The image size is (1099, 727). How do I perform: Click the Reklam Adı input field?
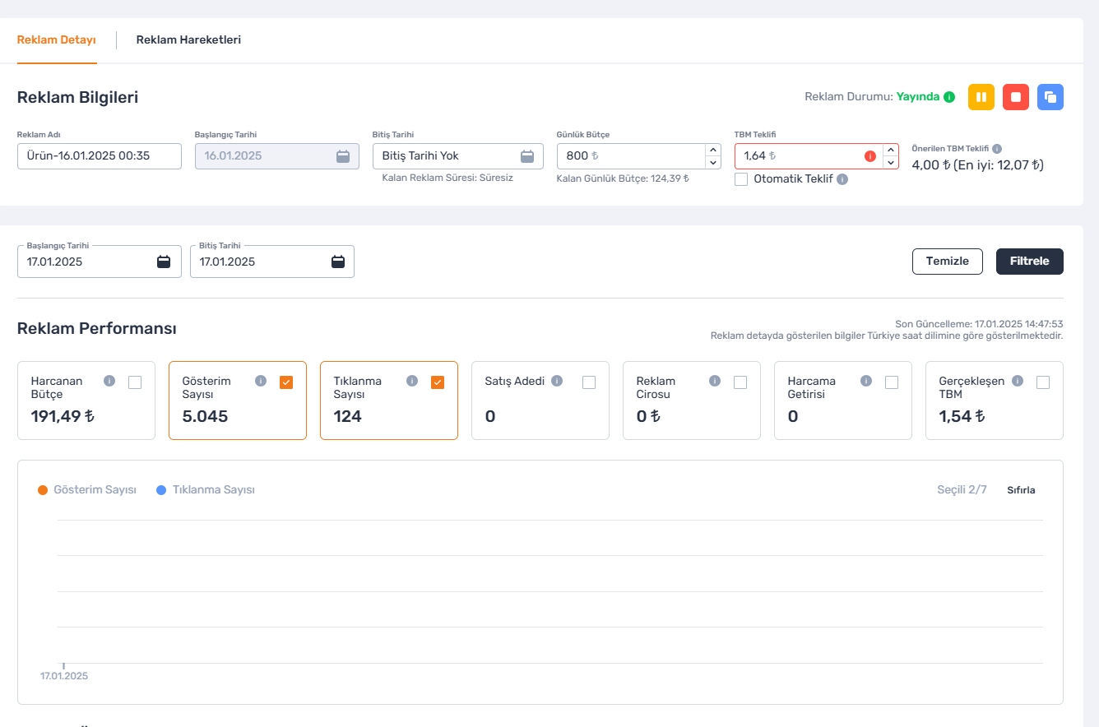click(x=100, y=156)
